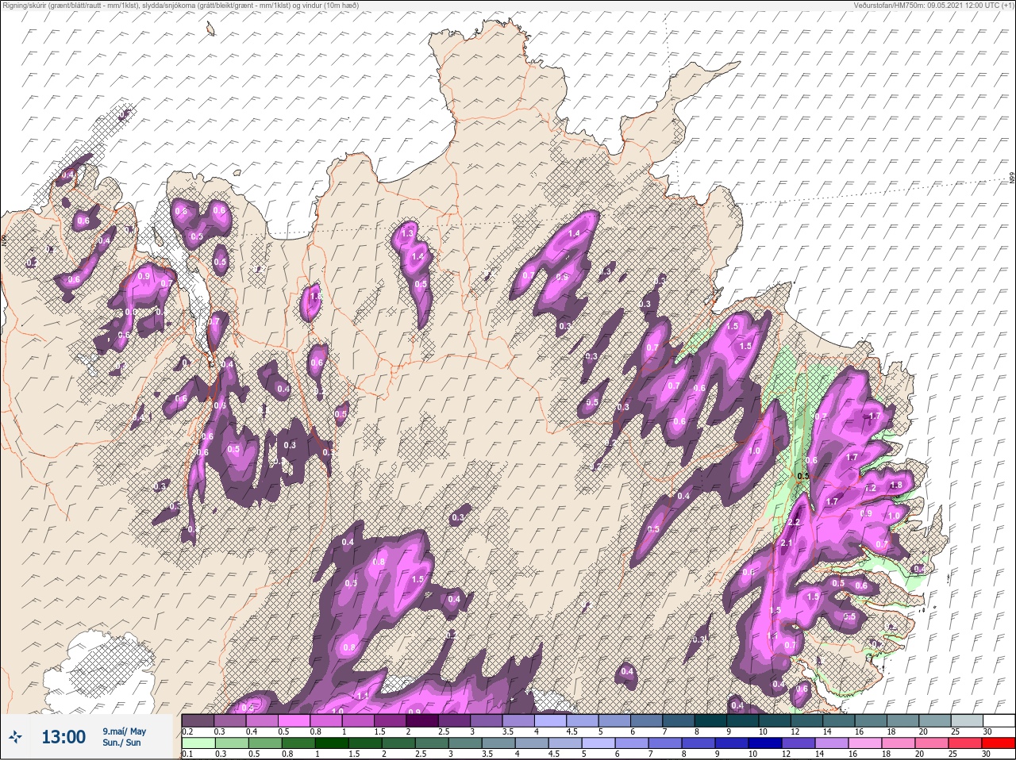Screen dimensions: 1016x760
Task: Click the small island off the north coast
Action: [210, 29]
